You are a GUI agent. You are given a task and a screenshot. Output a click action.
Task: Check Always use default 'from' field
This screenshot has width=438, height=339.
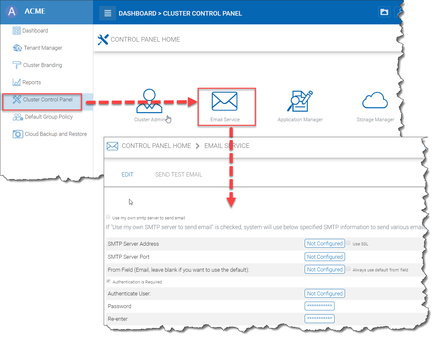click(348, 269)
